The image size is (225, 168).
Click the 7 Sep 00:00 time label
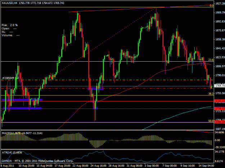170,166
